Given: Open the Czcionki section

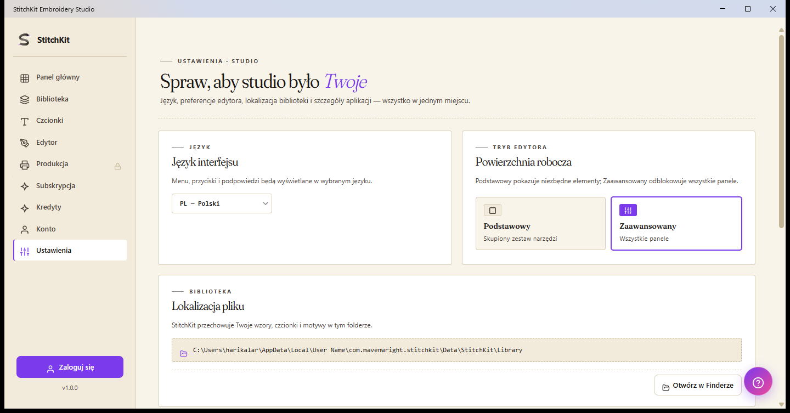Looking at the screenshot, I should point(70,121).
